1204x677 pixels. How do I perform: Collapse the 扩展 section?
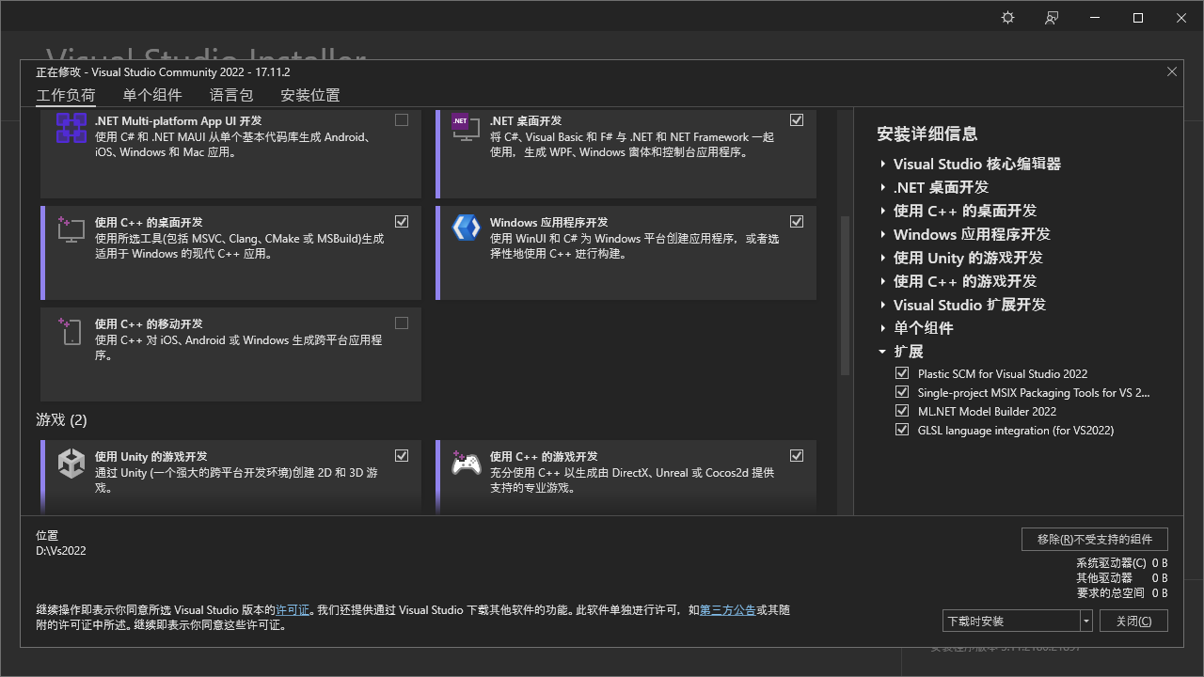[882, 352]
